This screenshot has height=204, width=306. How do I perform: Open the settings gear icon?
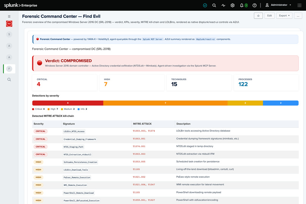(232, 5)
